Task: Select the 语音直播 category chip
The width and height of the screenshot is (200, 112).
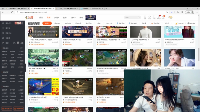Action: [x=133, y=23]
